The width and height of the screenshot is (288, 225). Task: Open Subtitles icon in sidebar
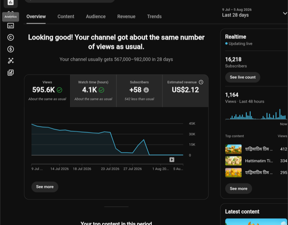(10, 26)
